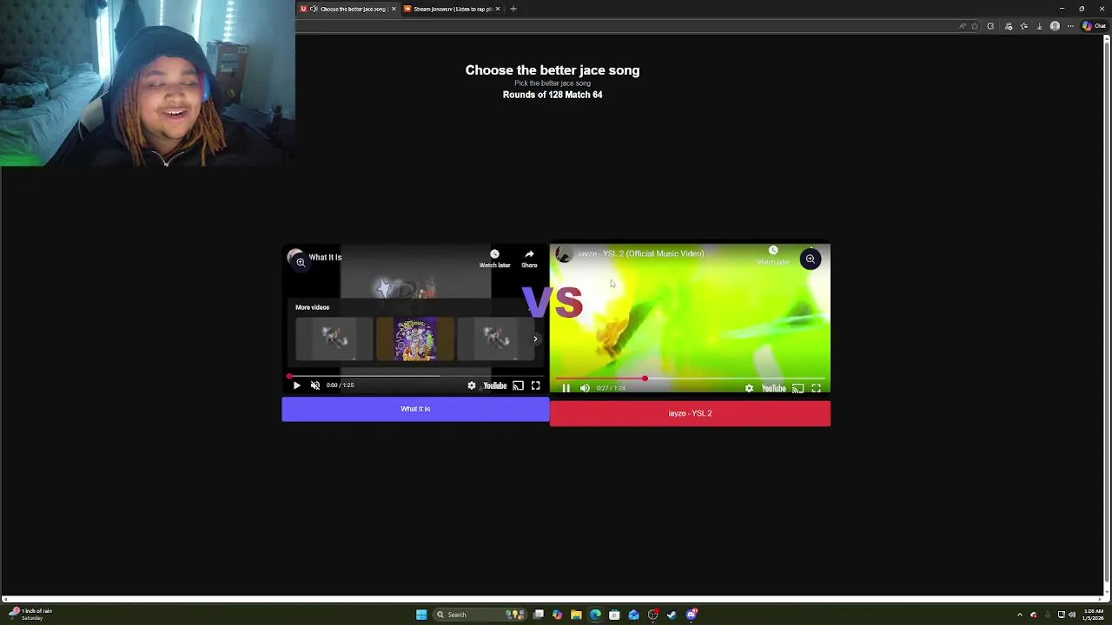The image size is (1112, 625).
Task: Open settings gear on What It Is player
Action: [472, 385]
